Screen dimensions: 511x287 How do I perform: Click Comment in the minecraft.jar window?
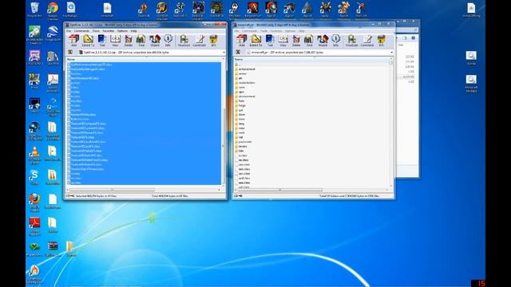point(367,41)
